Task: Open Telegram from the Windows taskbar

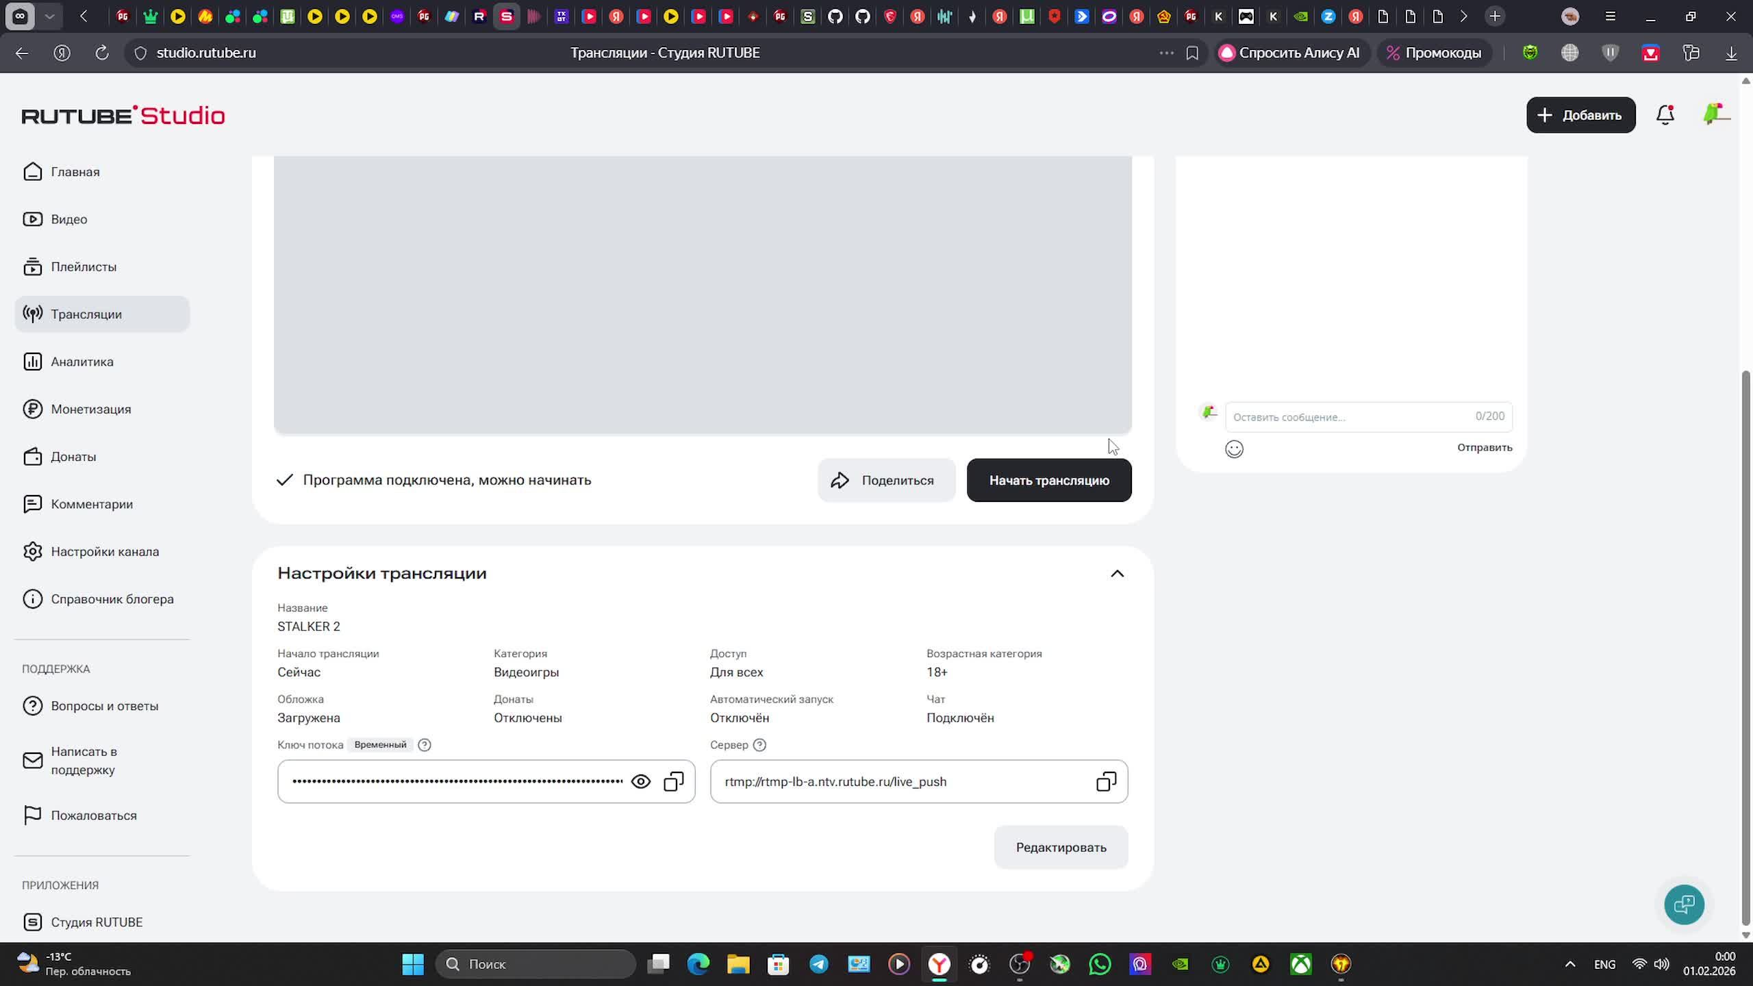Action: point(818,964)
